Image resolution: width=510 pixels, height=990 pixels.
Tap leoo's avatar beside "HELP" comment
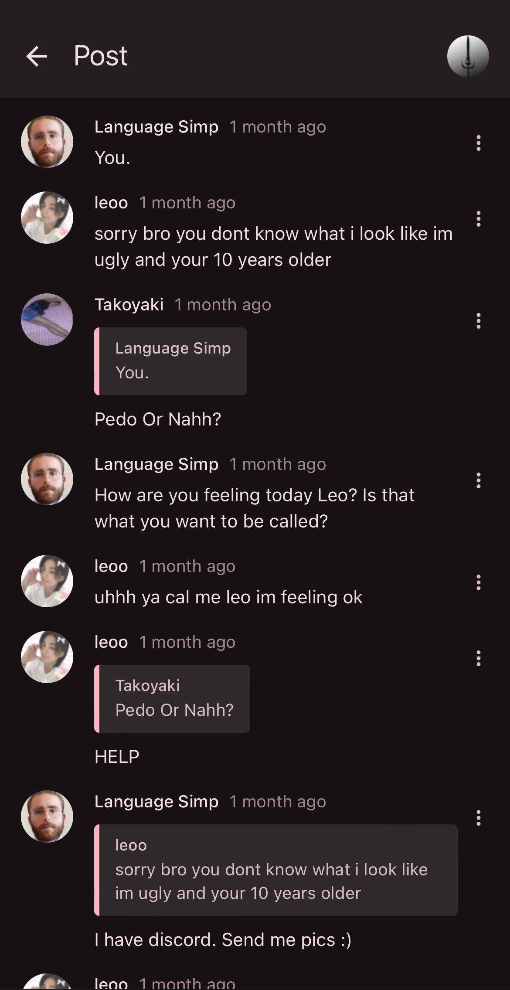(x=47, y=657)
